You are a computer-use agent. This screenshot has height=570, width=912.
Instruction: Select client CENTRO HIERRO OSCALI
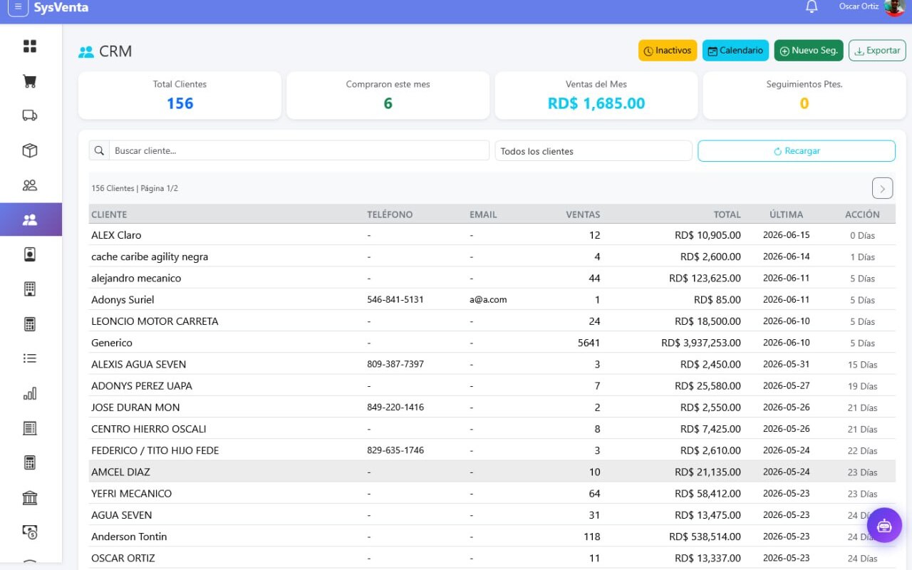coord(149,429)
